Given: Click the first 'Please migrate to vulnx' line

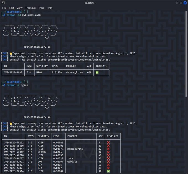Looking at the screenshot, I should click(54, 57).
